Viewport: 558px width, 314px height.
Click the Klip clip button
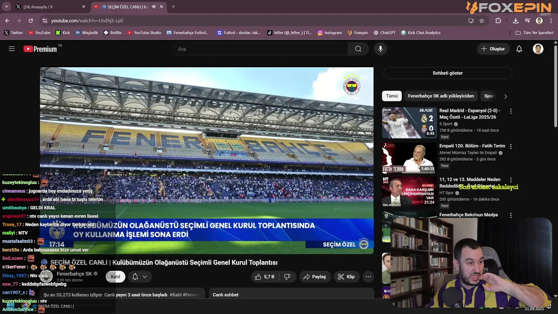(x=346, y=276)
